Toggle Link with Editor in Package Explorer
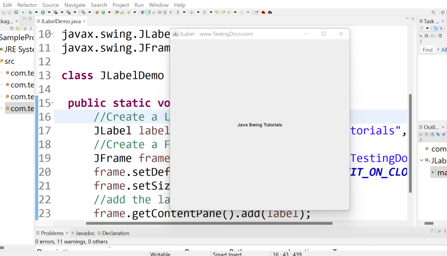The image size is (447, 256). point(17,28)
